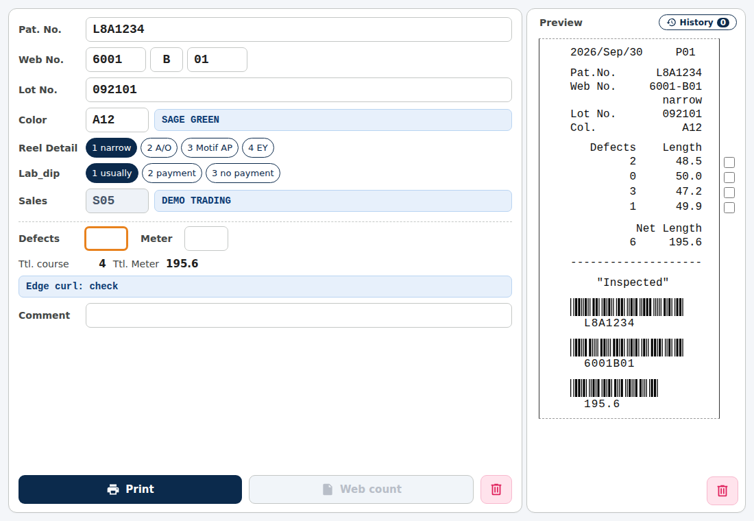Viewport: 754px width, 521px height.
Task: Select the '1 usually' Lab_dip option
Action: tap(112, 173)
